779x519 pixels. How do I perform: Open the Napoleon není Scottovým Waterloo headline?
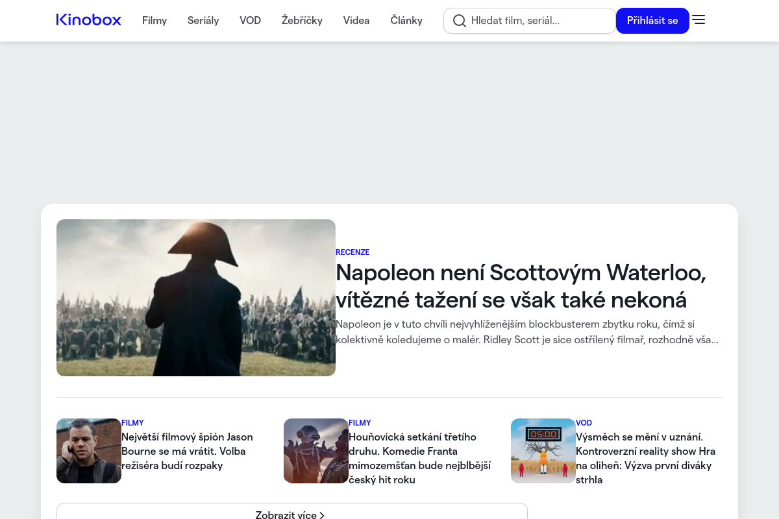click(521, 286)
